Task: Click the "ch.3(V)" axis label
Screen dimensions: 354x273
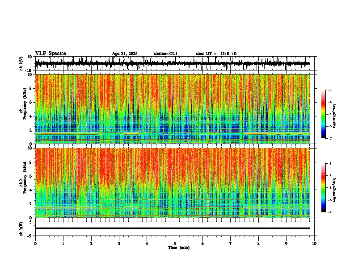Action: coord(21,229)
